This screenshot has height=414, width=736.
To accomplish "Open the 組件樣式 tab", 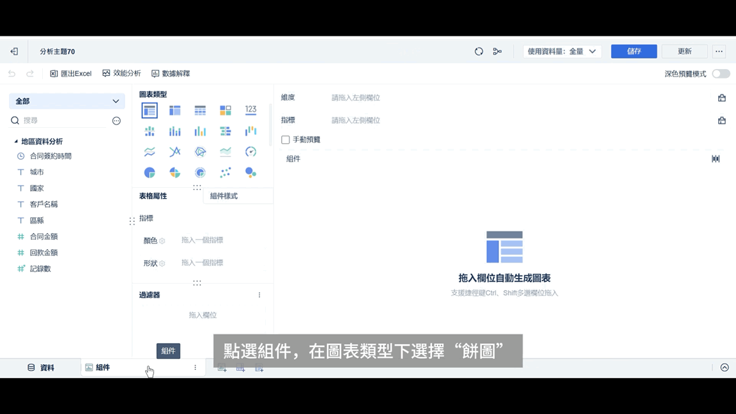I will [x=238, y=196].
